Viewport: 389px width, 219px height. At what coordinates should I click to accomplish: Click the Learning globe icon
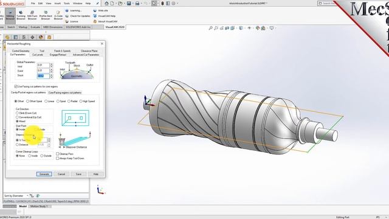(x=67, y=11)
